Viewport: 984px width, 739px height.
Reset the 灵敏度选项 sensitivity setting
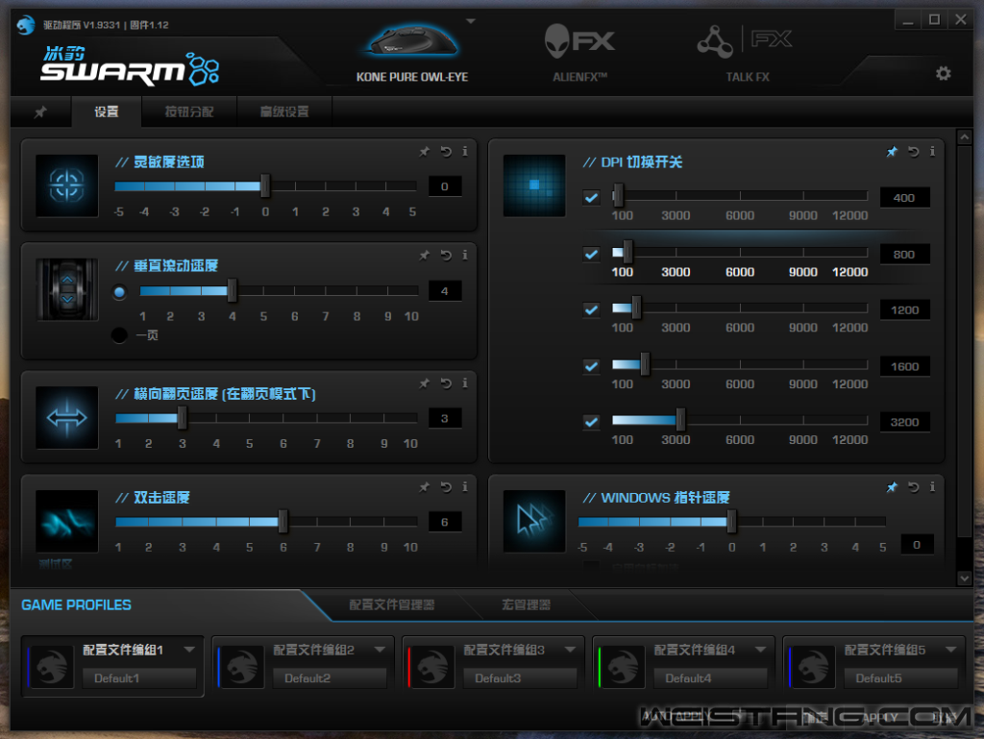[446, 151]
